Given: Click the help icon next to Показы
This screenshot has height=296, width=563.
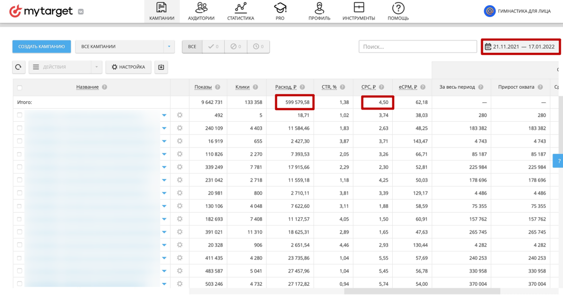Looking at the screenshot, I should coord(217,87).
